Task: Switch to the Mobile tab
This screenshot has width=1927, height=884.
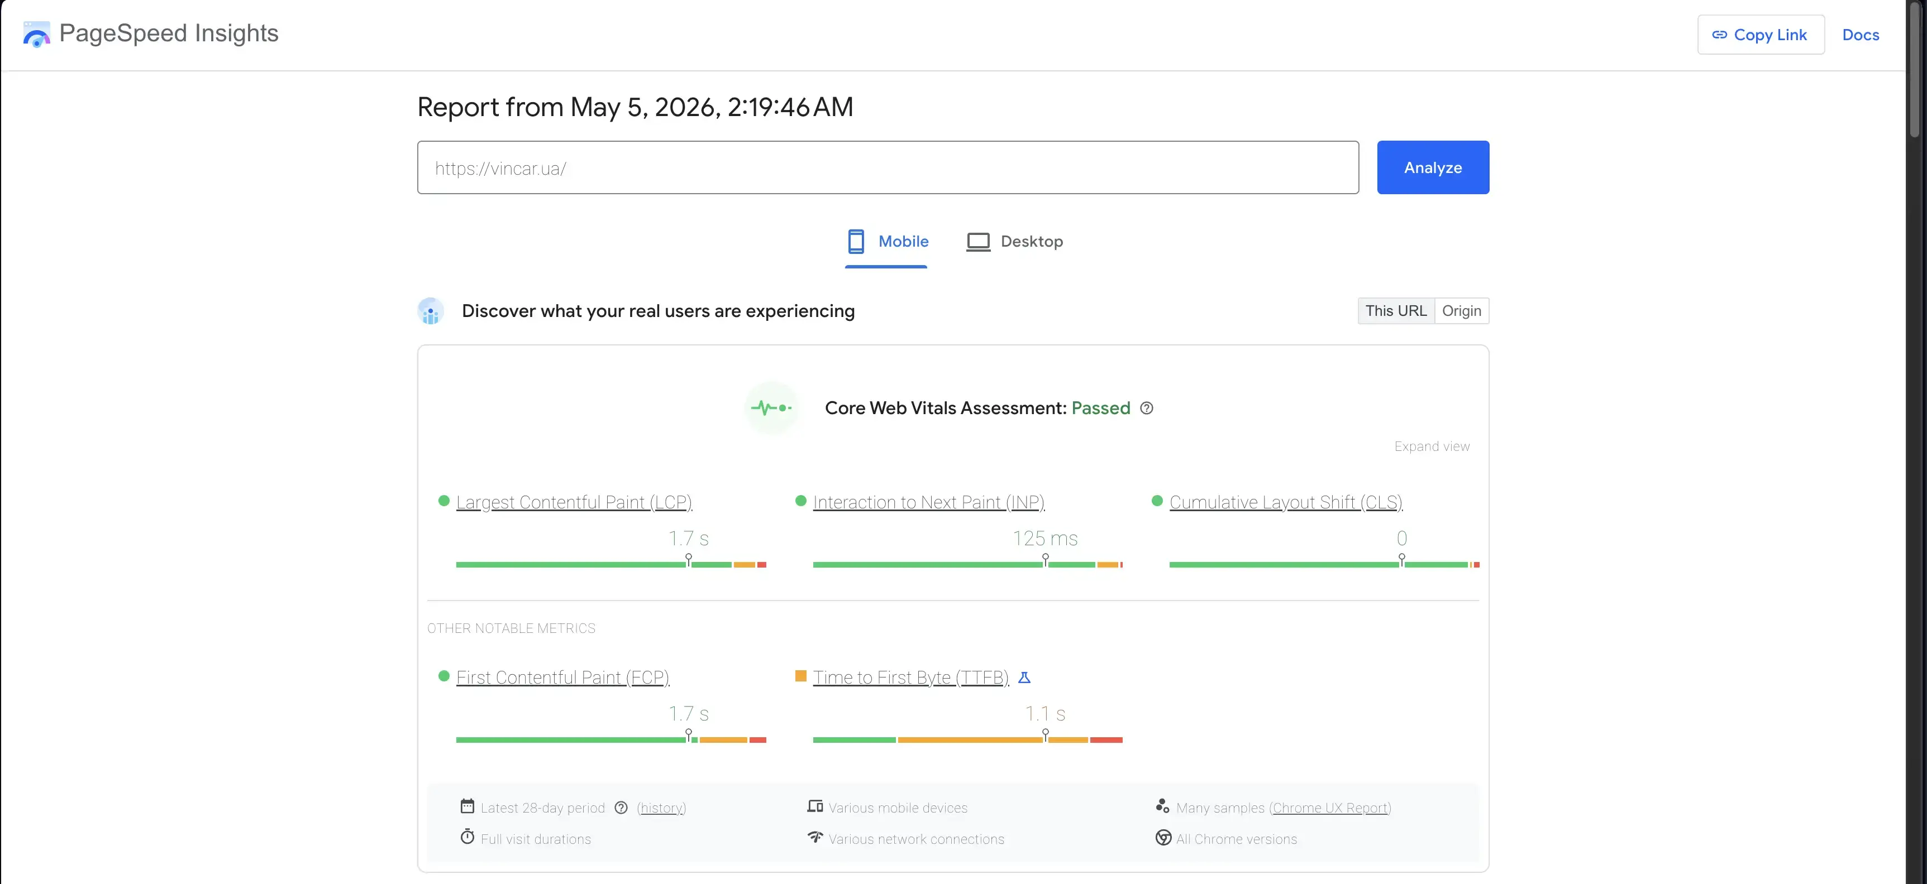Action: coord(886,241)
